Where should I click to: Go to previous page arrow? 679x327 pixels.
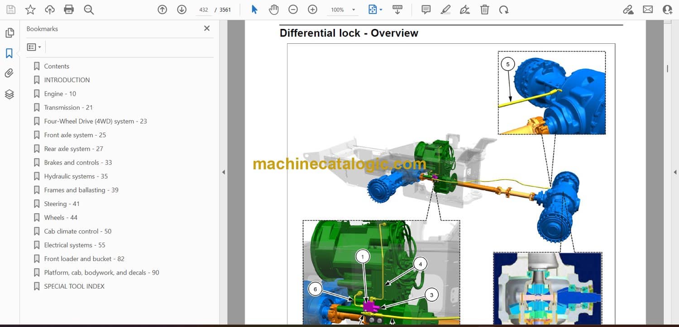162,9
